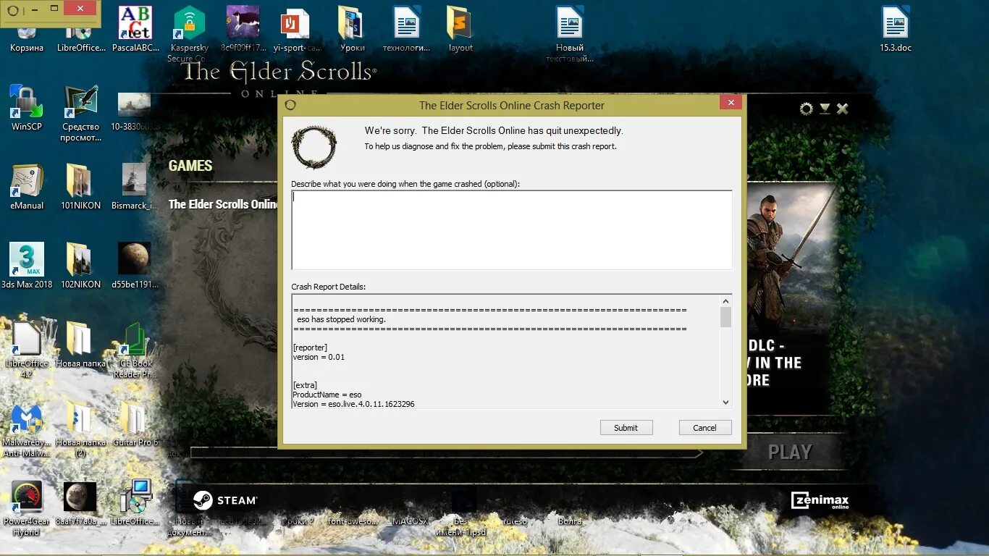Image resolution: width=989 pixels, height=556 pixels.
Task: Submit the crash report
Action: coord(626,428)
